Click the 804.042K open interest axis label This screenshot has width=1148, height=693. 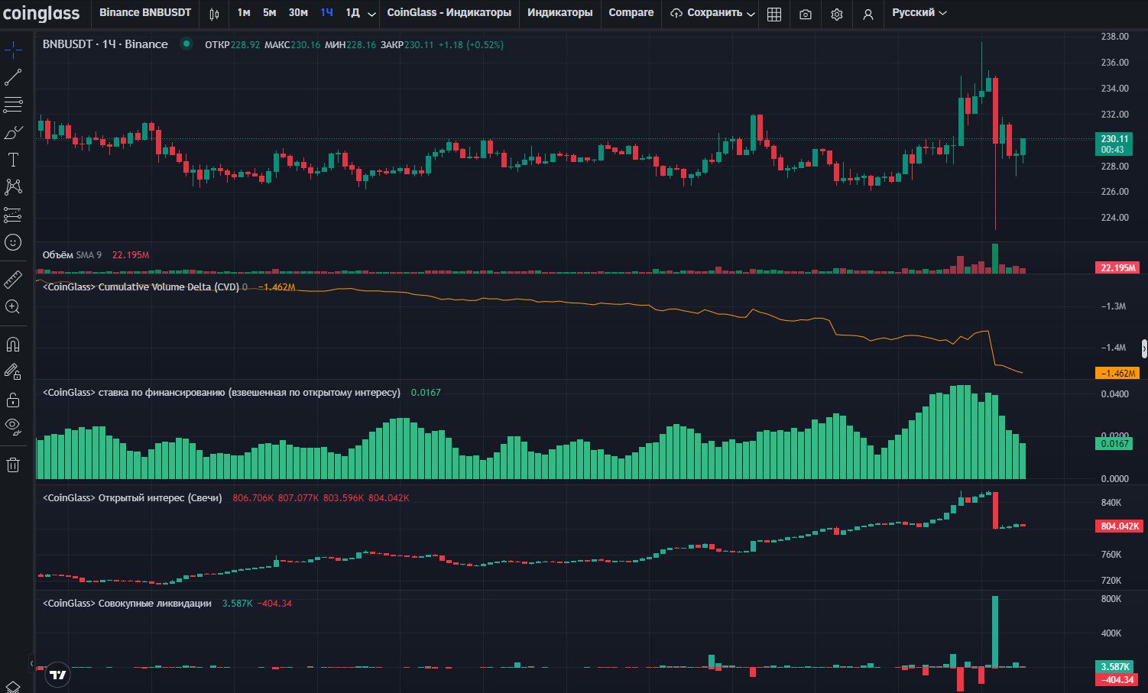[1120, 526]
